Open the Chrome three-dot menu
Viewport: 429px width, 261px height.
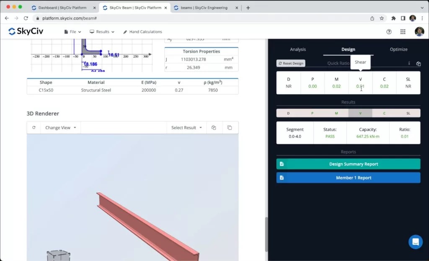point(422,18)
